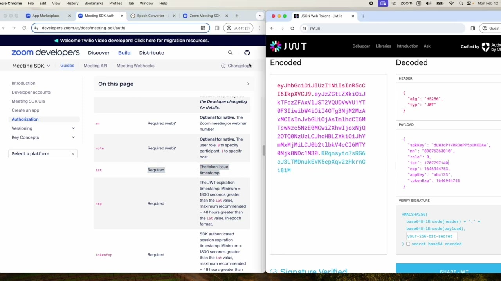Click the QR/grid icon in Zoom address bar
Image resolution: width=501 pixels, height=281 pixels.
[203, 28]
